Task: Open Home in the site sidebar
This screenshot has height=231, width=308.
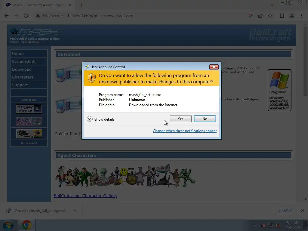Action: pos(29,54)
